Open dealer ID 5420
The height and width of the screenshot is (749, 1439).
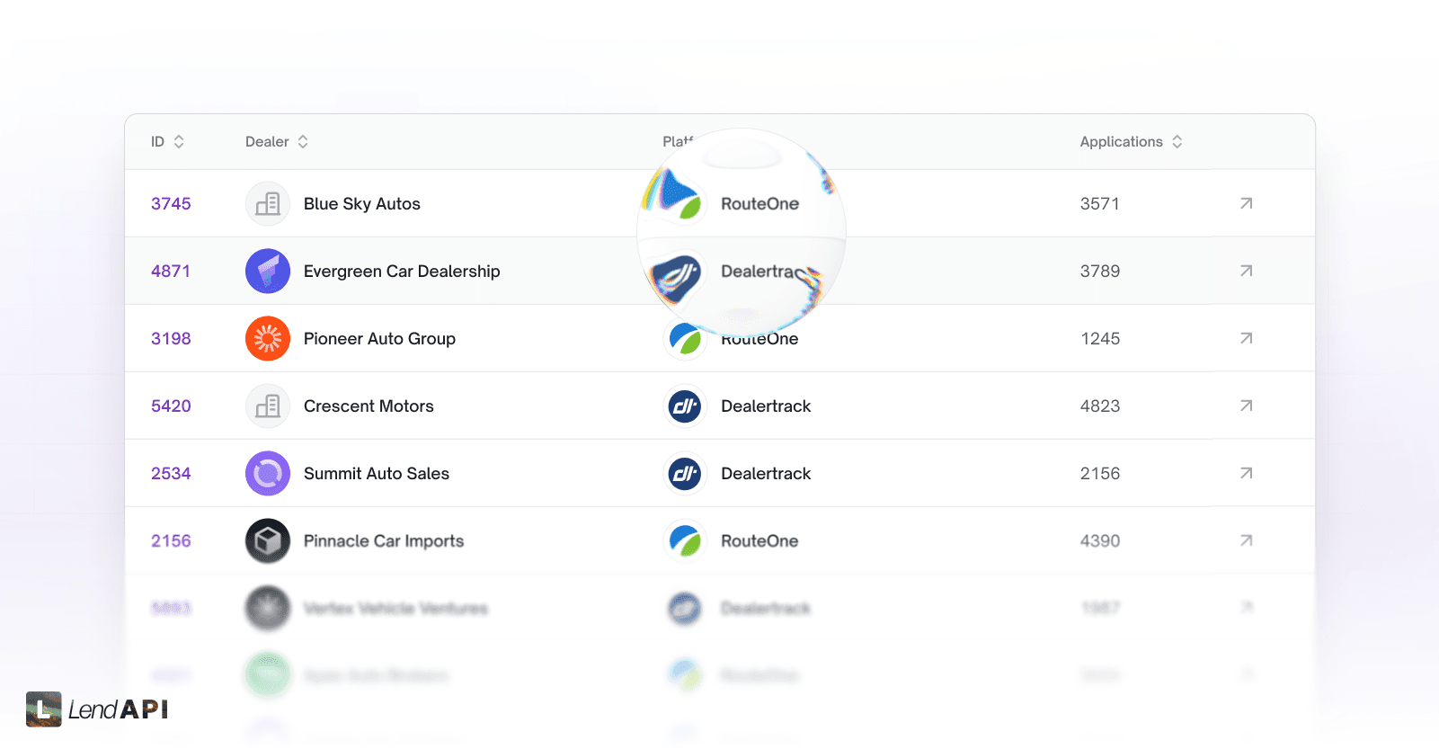click(171, 406)
